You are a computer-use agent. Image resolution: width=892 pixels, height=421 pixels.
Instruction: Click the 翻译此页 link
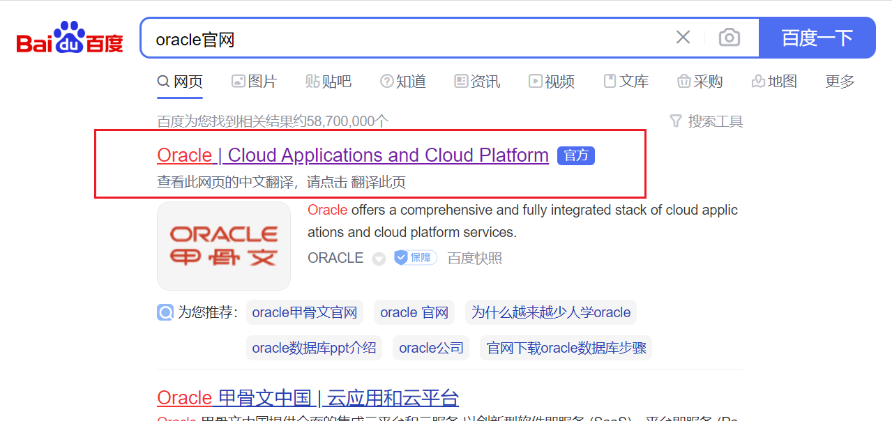[x=378, y=183]
